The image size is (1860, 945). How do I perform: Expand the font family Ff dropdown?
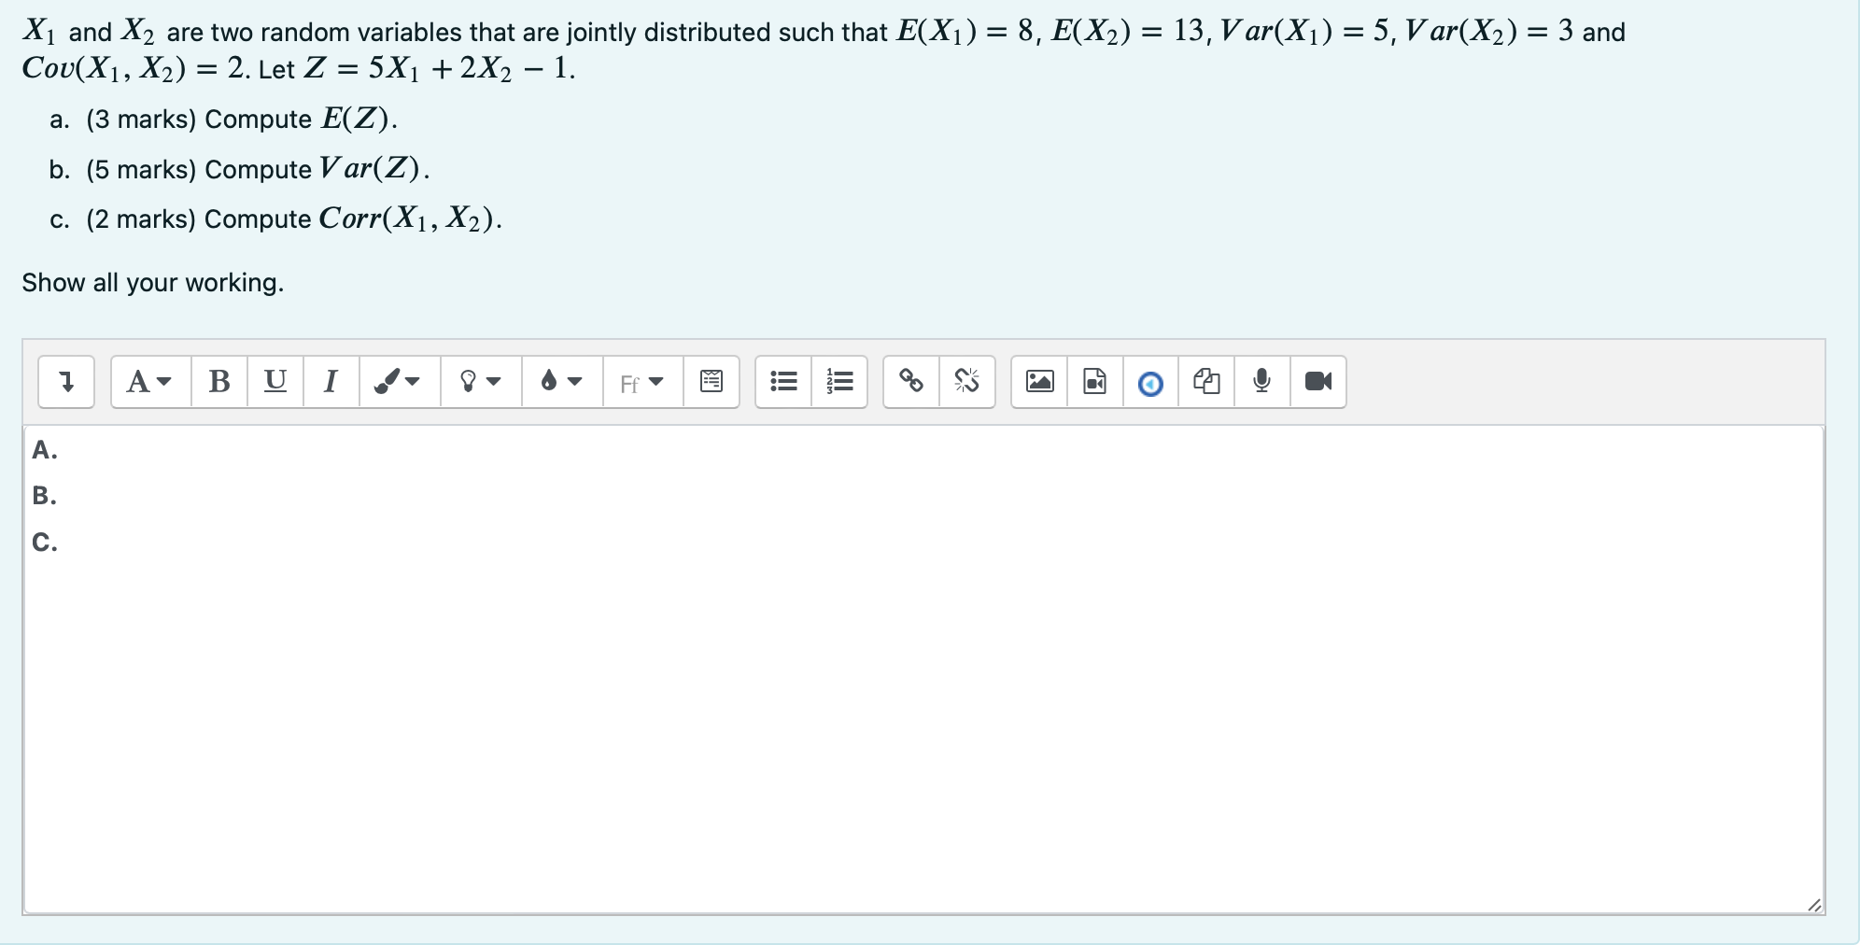pos(639,383)
